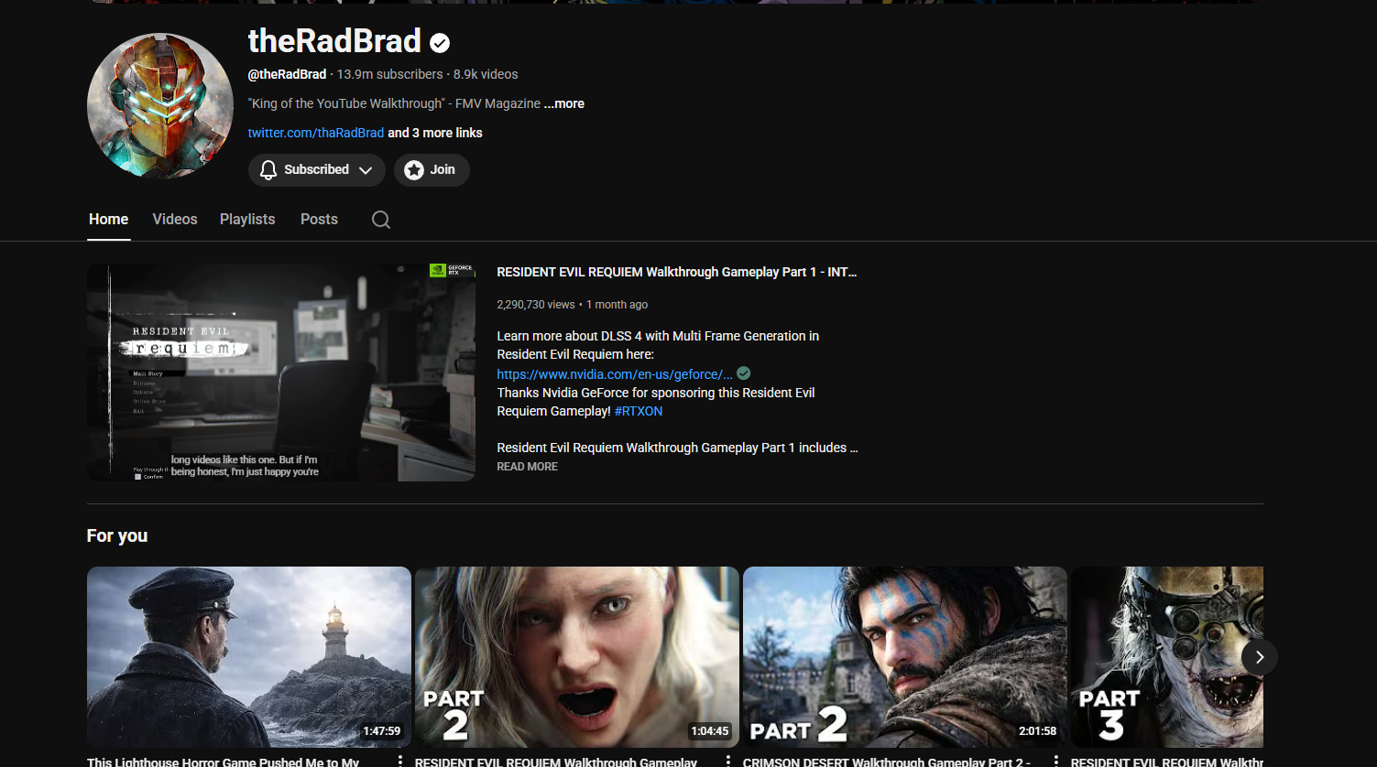Expand channel description with '...more'

[x=564, y=103]
